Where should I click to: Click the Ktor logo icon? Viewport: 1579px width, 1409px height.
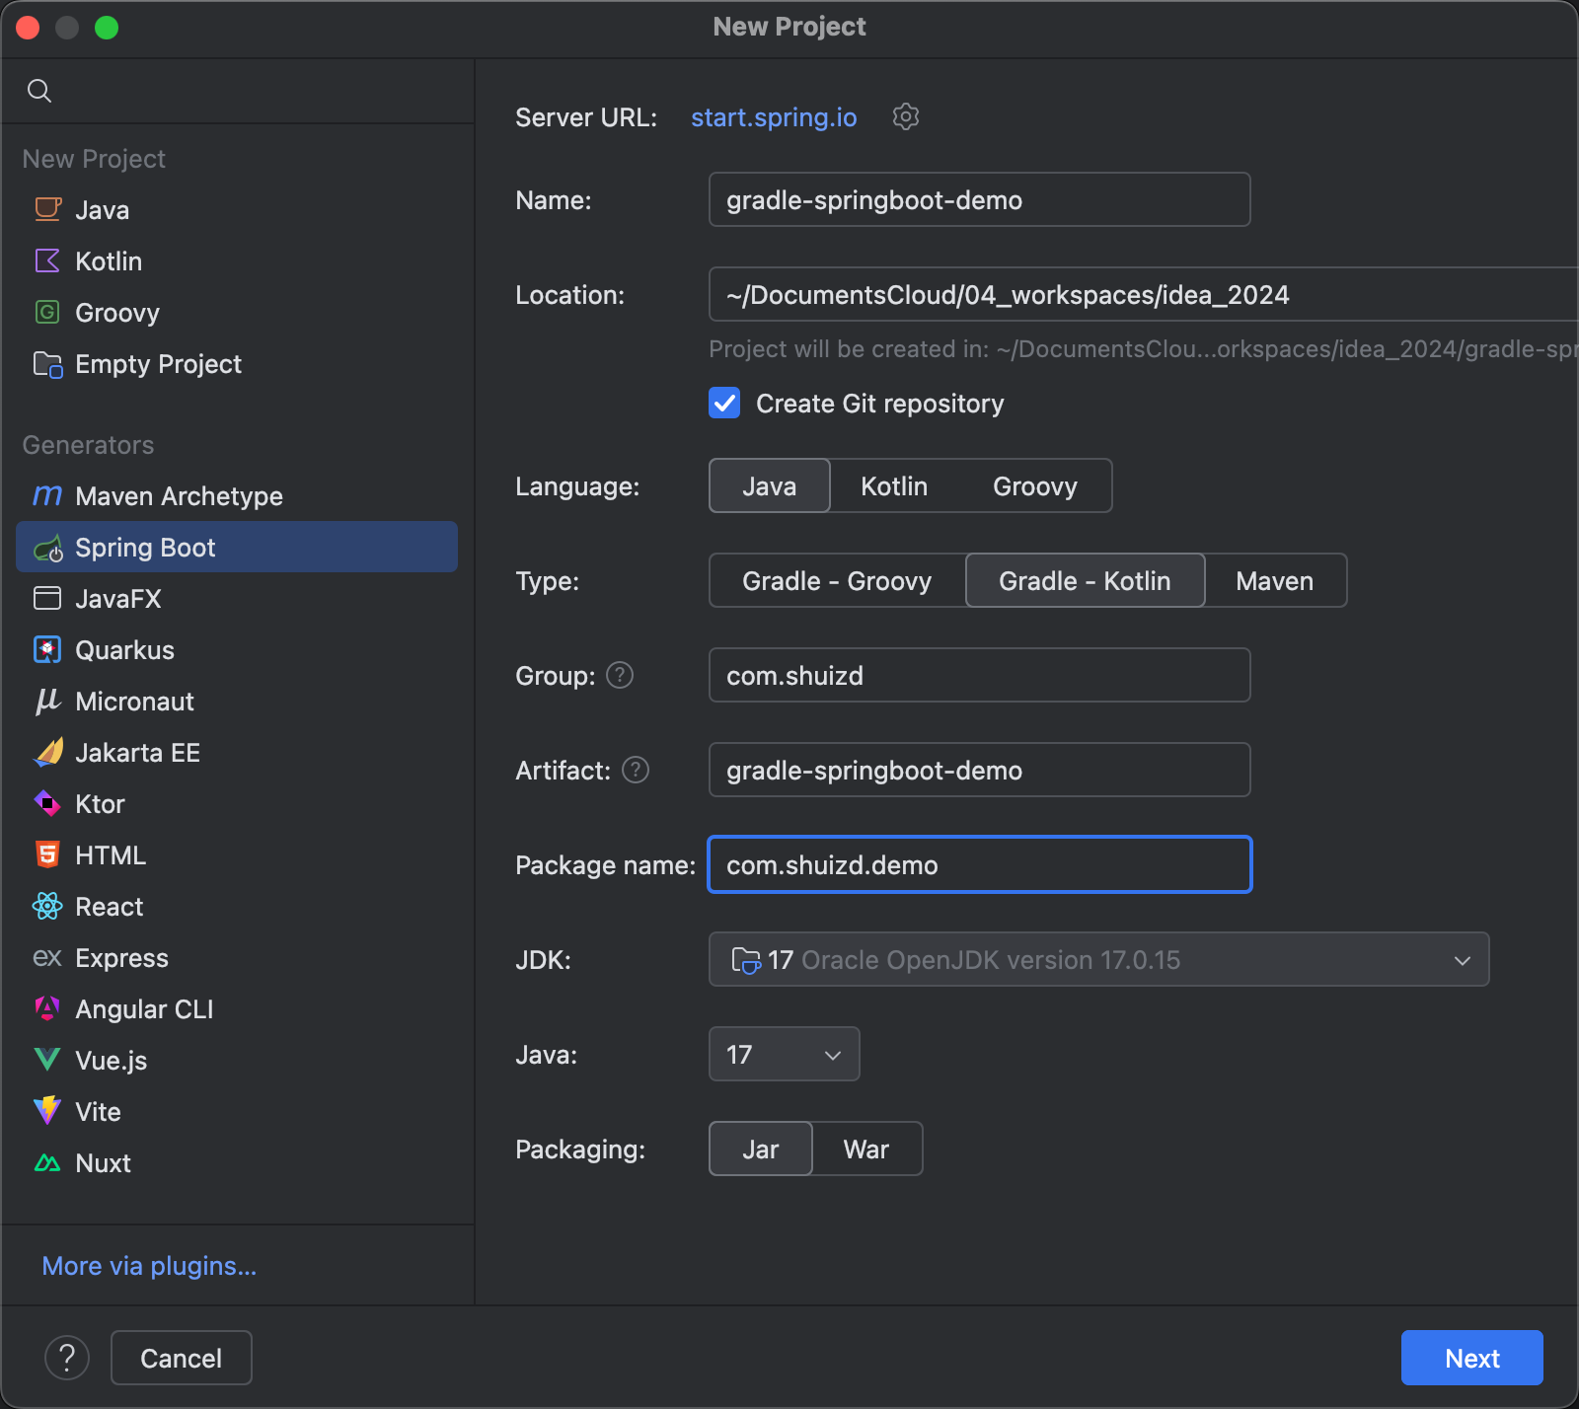click(x=47, y=803)
